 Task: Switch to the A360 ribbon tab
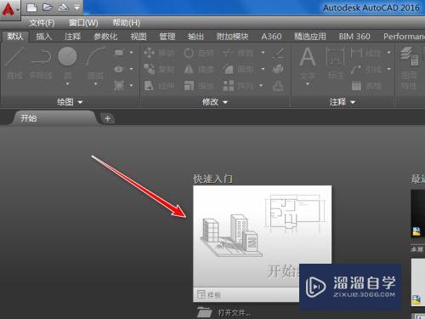271,37
